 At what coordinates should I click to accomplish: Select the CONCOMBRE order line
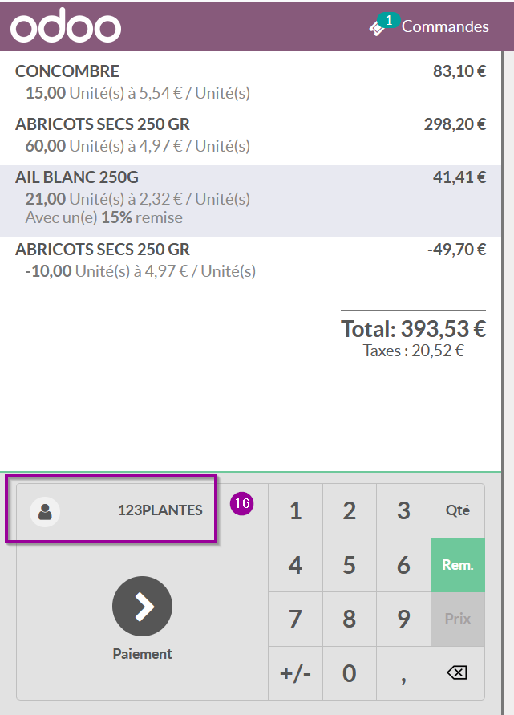click(251, 82)
